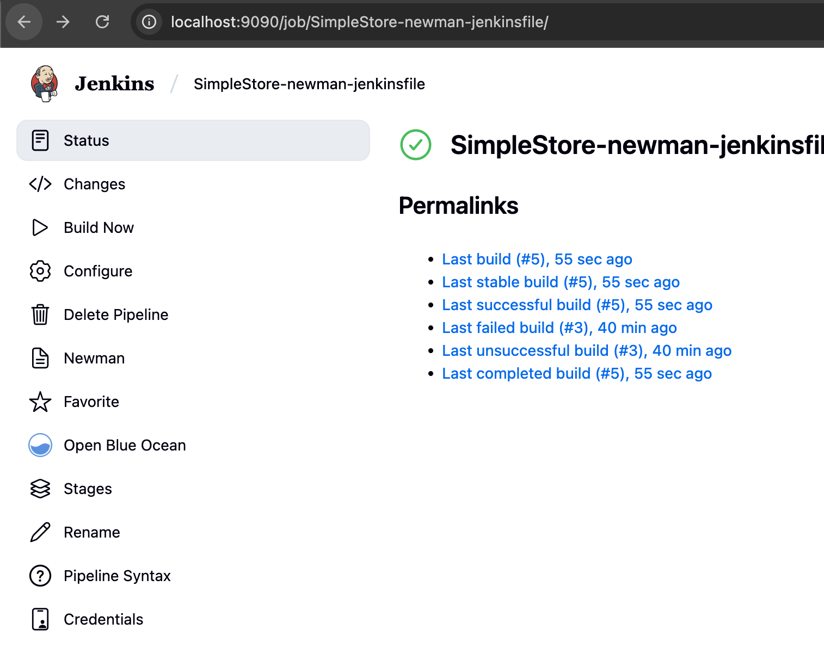The image size is (824, 654).
Task: Click the Credentials badge icon
Action: tap(40, 619)
